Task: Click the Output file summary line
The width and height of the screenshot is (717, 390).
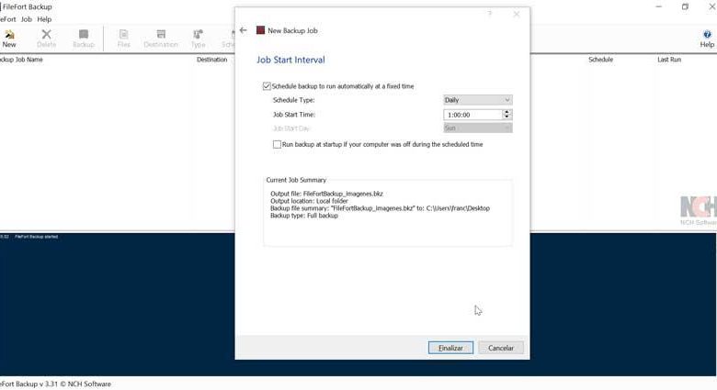Action: [x=326, y=194]
